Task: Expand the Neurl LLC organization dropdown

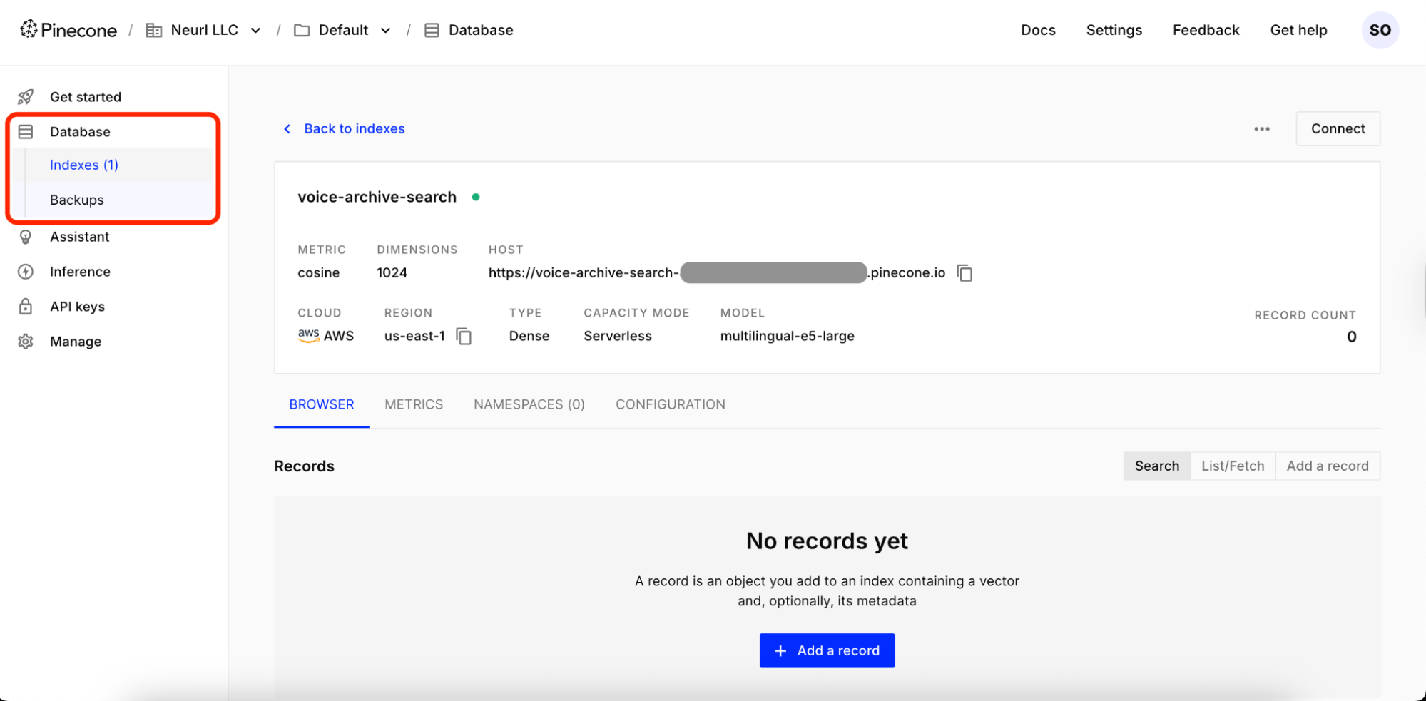Action: tap(255, 31)
